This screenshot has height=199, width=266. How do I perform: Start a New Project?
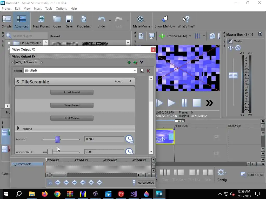[41, 22]
